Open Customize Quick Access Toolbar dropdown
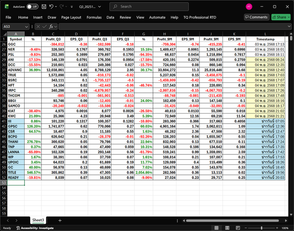 coord(72,7)
